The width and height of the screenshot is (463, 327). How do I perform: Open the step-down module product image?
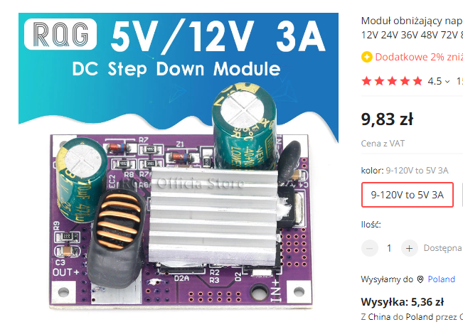pos(179,161)
